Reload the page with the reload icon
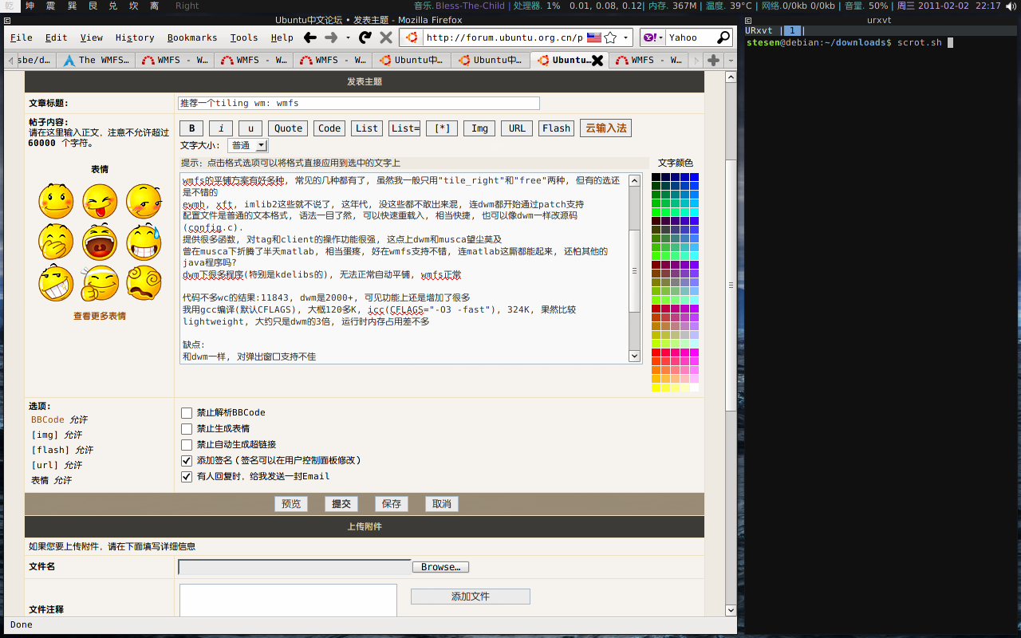 point(365,37)
